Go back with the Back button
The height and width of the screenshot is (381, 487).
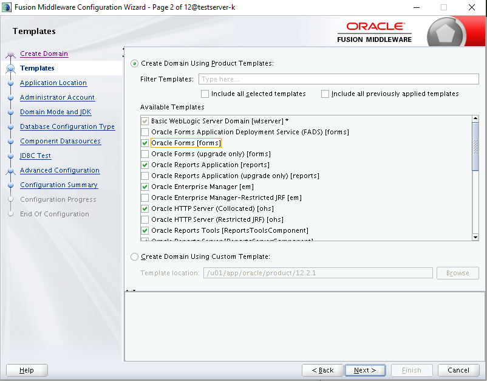coord(322,371)
